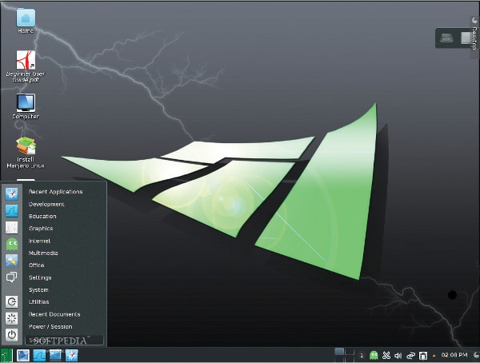
Task: Click the first quick-launch icon in the bottom panel
Action: pos(23,355)
